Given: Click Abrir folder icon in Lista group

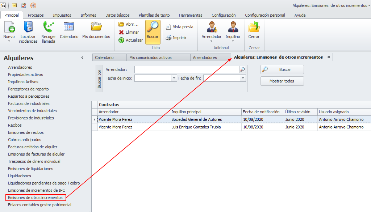Looking at the screenshot, I should 121,24.
